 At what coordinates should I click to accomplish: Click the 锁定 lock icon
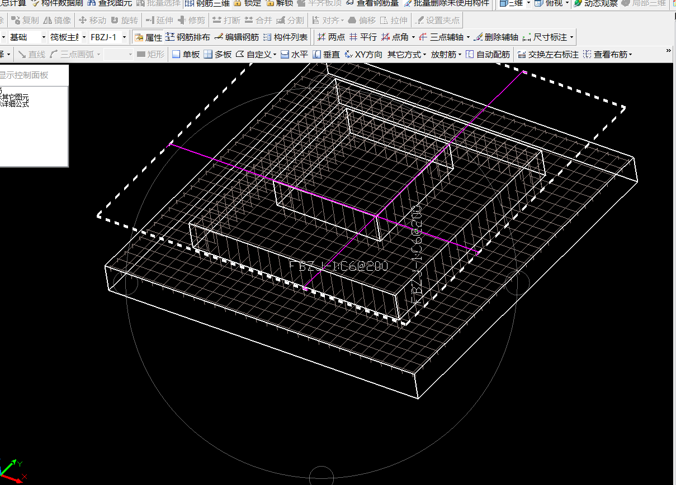(247, 3)
